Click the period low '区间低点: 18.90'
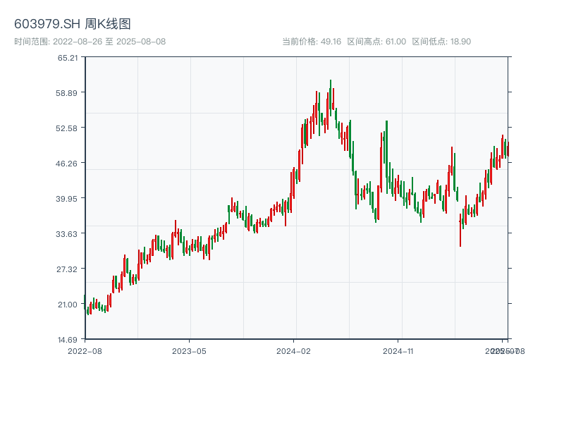 point(441,42)
